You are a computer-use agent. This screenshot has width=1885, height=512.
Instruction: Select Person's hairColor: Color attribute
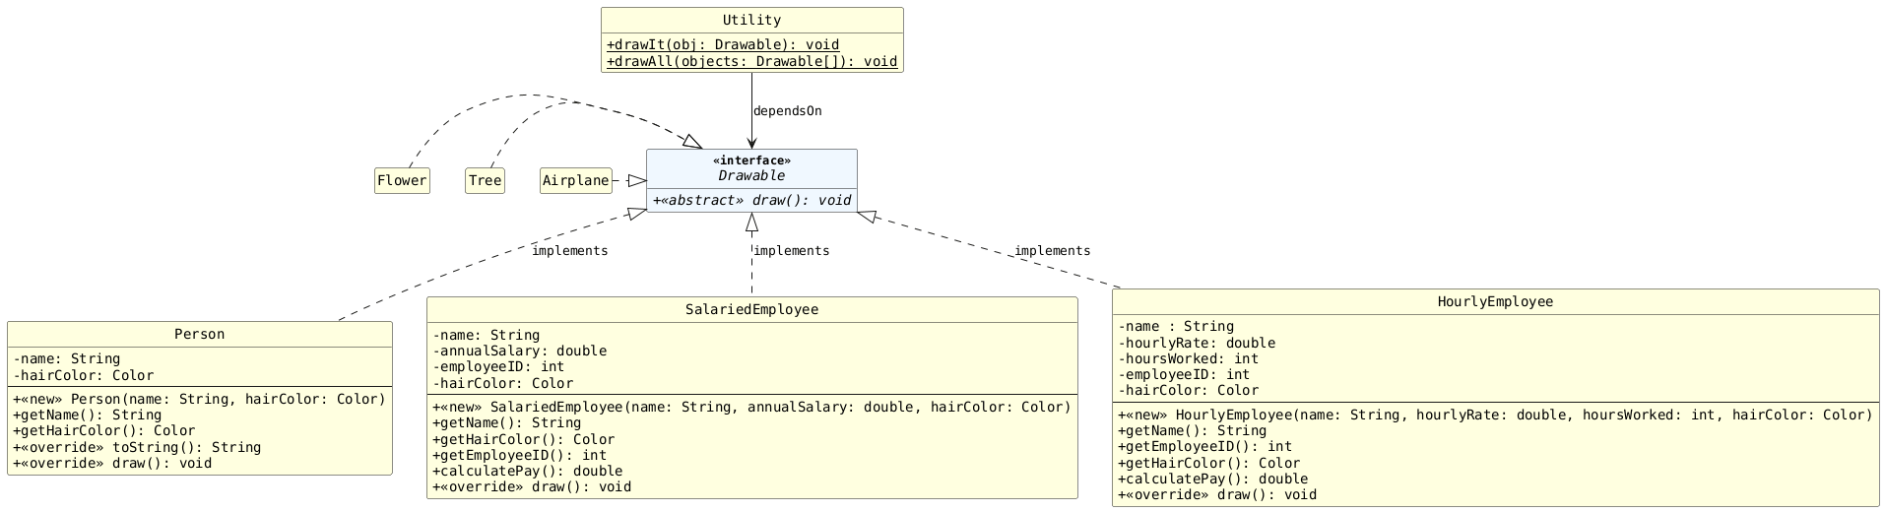pyautogui.click(x=84, y=375)
